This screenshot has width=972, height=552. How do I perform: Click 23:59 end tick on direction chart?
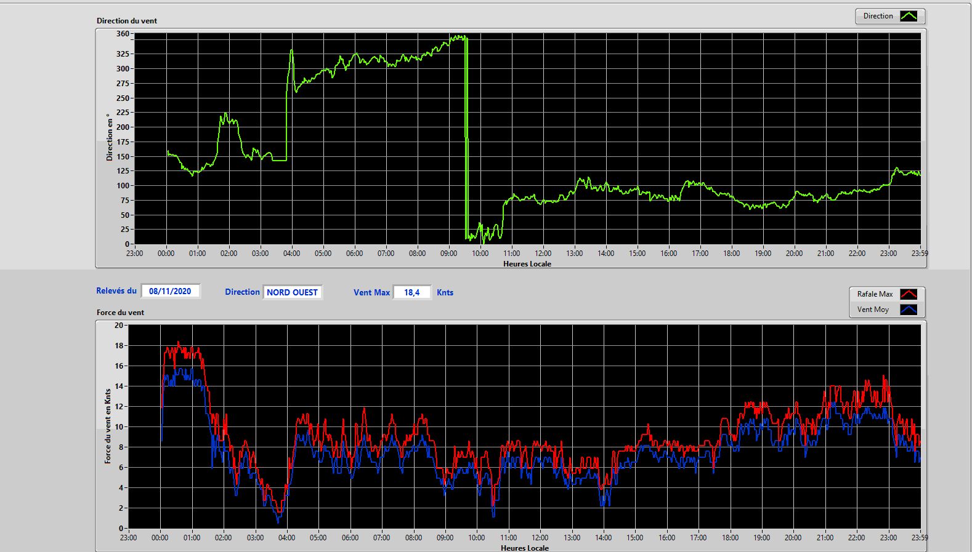click(920, 254)
